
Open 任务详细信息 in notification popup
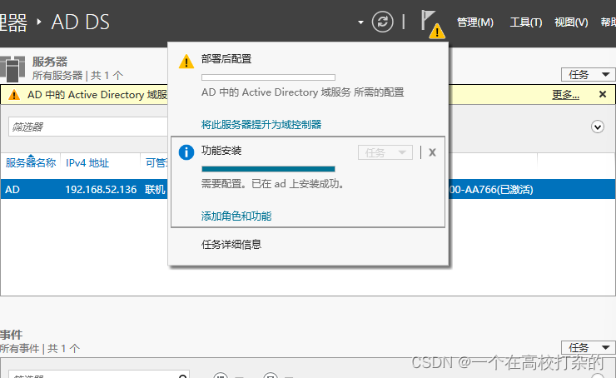[x=231, y=245]
